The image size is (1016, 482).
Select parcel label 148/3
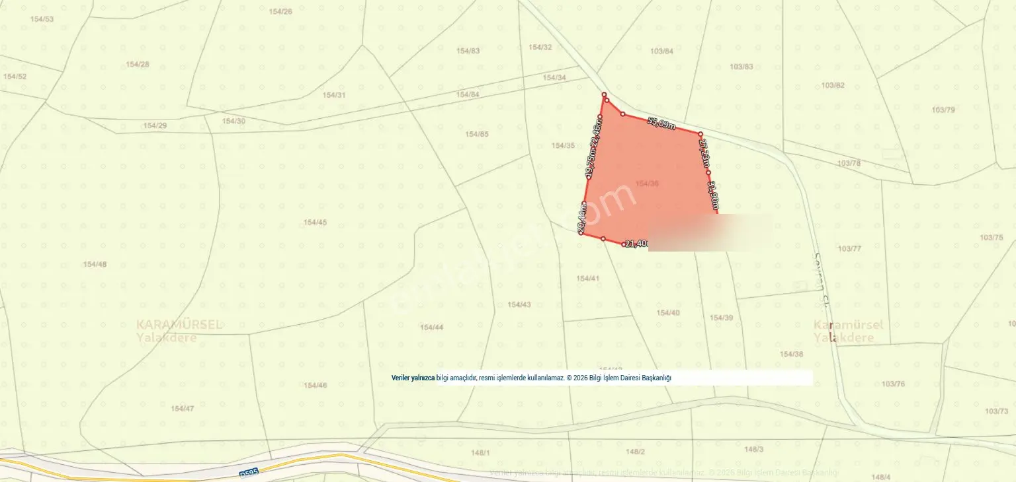[753, 449]
